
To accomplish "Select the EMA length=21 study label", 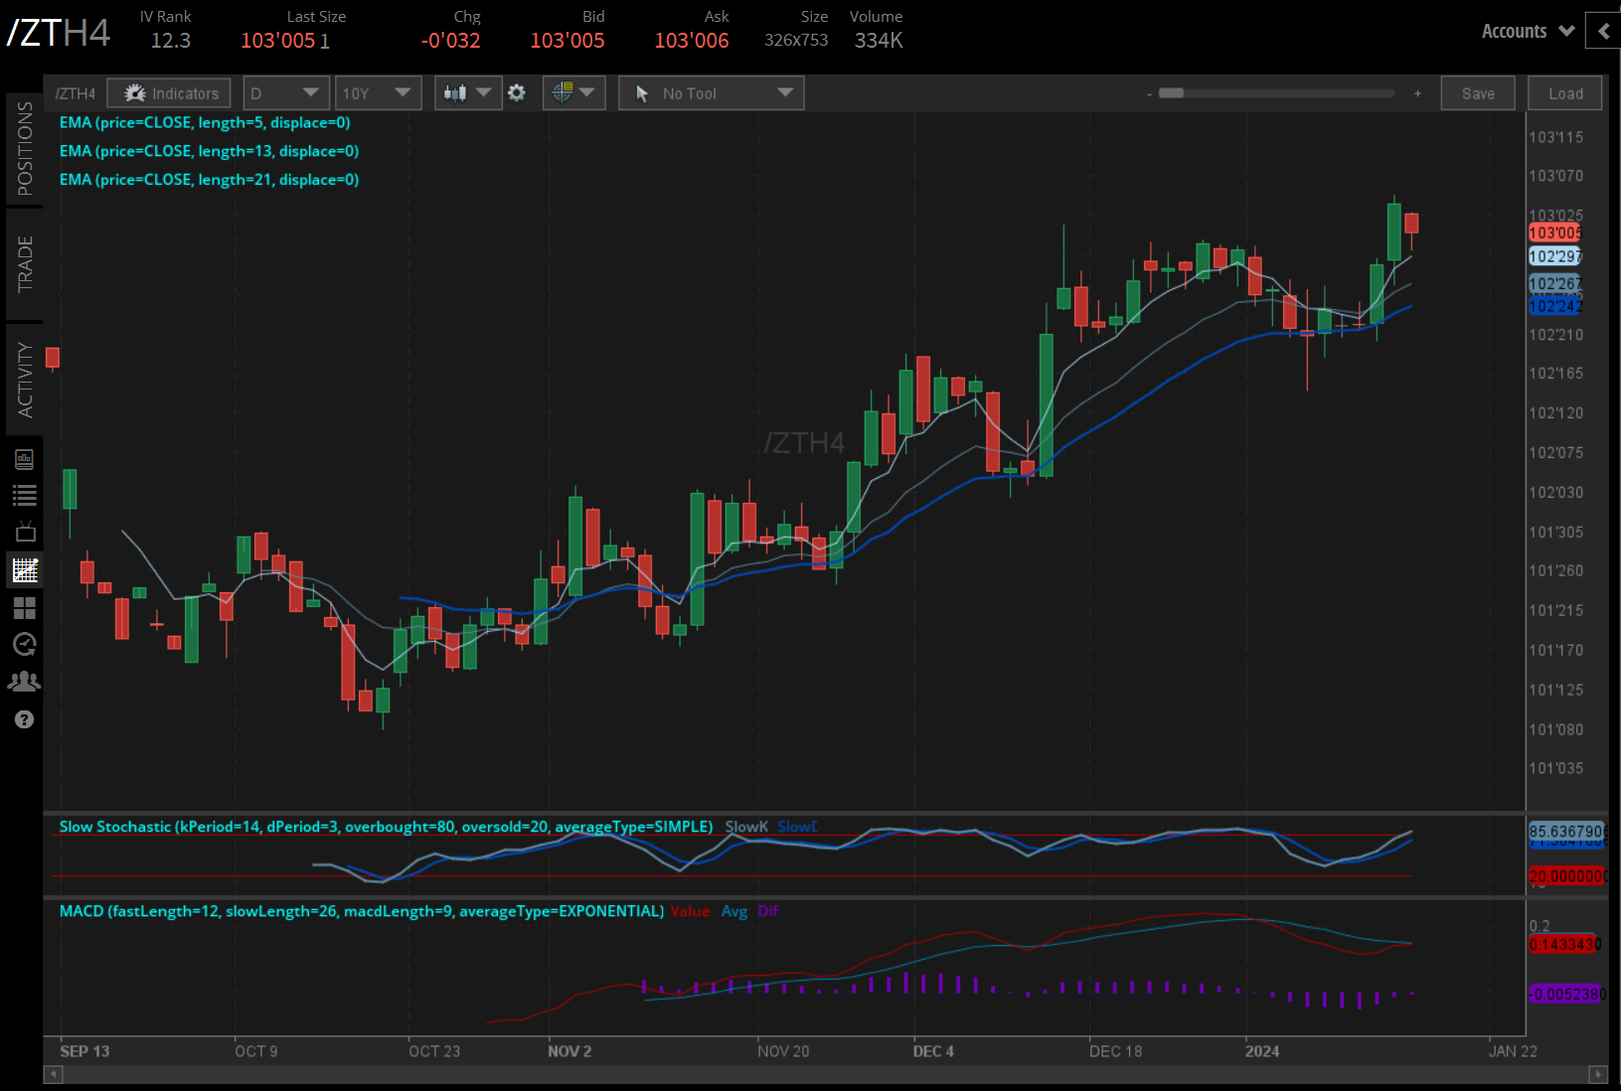I will click(209, 180).
